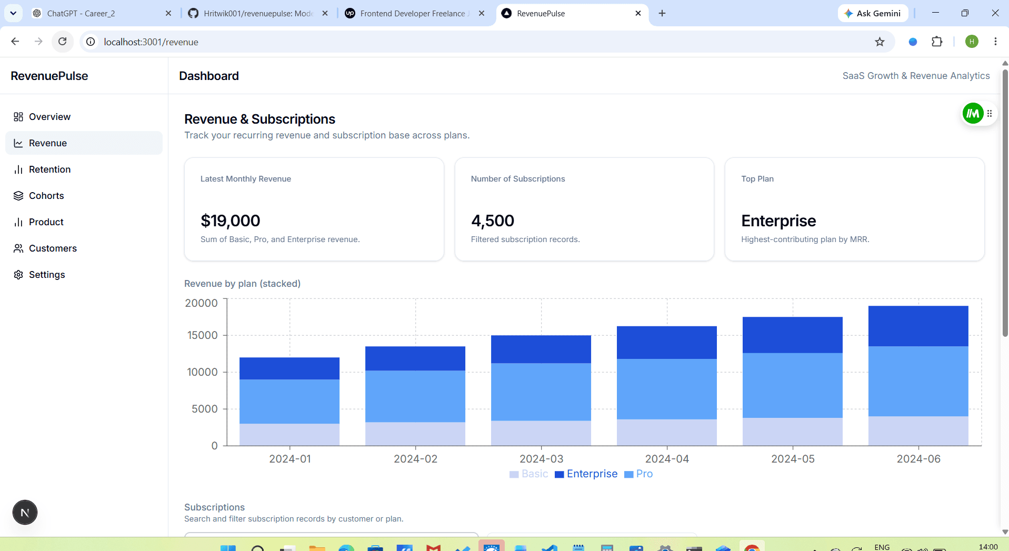Click the RevenuePulse logo text
Image resolution: width=1009 pixels, height=551 pixels.
49,76
